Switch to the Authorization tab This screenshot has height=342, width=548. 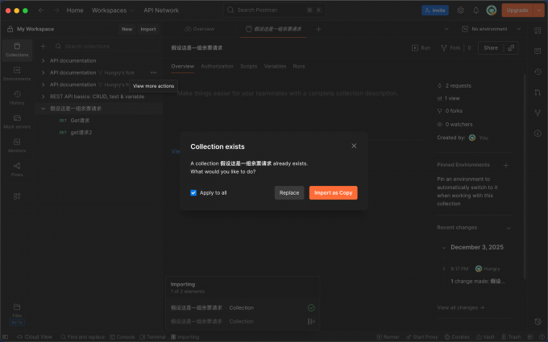point(217,66)
